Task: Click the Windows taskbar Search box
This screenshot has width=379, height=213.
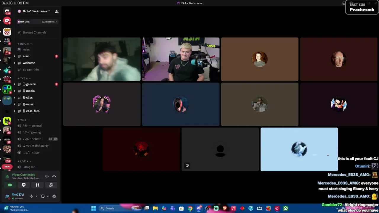Action: 120,208
